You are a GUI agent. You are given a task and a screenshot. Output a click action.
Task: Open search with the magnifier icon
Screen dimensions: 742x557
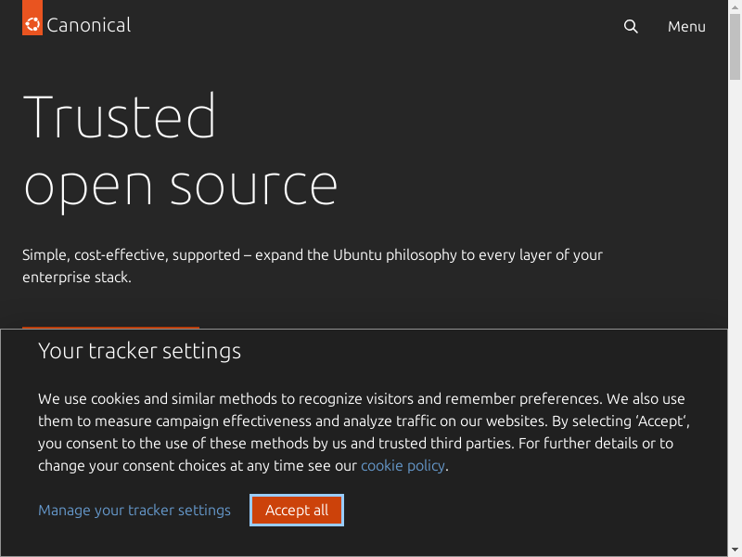tap(631, 27)
